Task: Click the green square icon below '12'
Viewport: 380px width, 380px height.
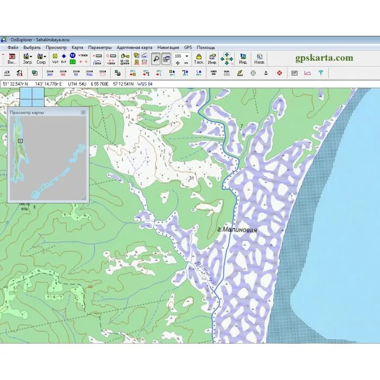Action: (x=72, y=62)
